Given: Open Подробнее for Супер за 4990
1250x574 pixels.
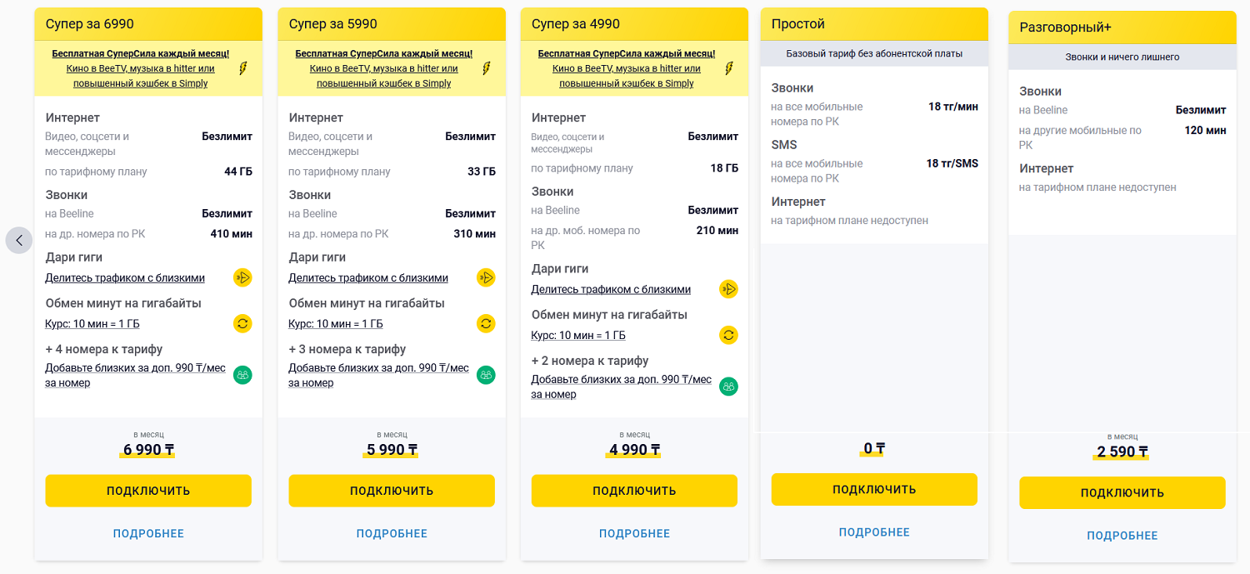Looking at the screenshot, I should [x=634, y=533].
